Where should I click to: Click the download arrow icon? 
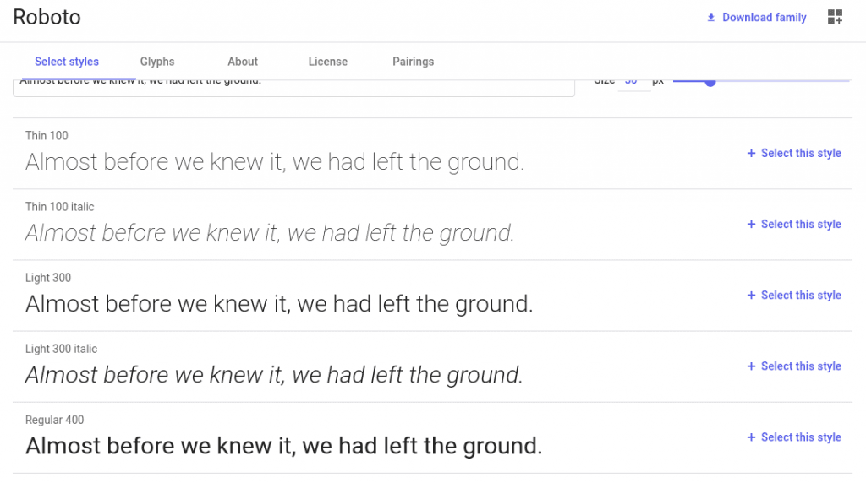tap(711, 18)
